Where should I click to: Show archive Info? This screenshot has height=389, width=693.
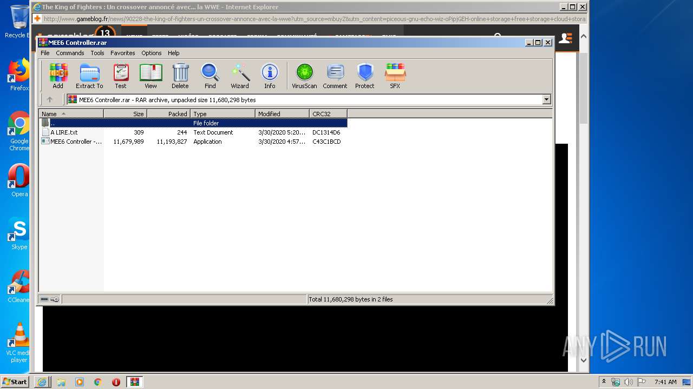270,76
